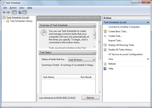The width and height of the screenshot is (152, 108).
Task: Click the Task Scheduler (Local) clock icon in tree
Action: [4, 18]
